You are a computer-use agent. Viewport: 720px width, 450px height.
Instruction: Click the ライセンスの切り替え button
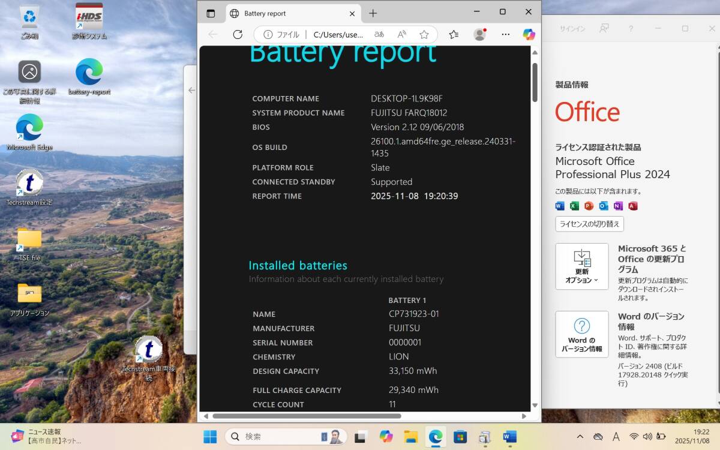(x=589, y=224)
